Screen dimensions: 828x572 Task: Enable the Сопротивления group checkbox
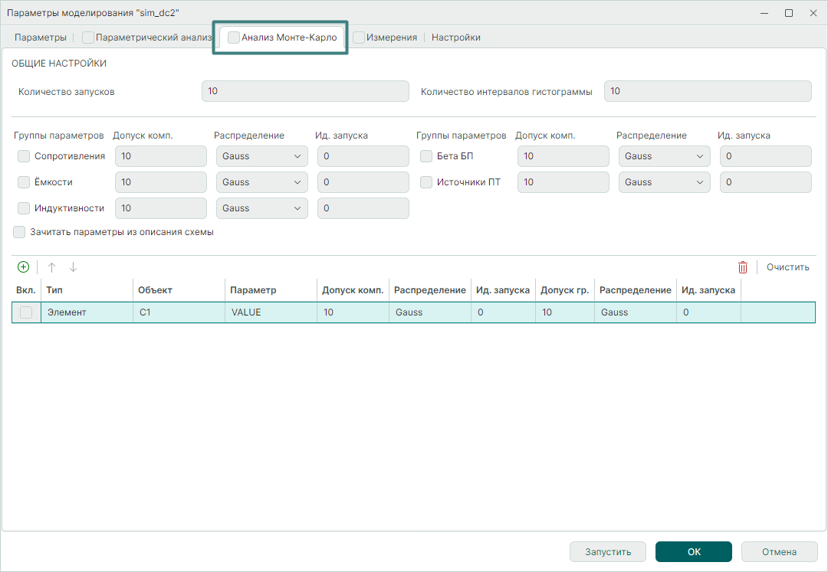(24, 156)
